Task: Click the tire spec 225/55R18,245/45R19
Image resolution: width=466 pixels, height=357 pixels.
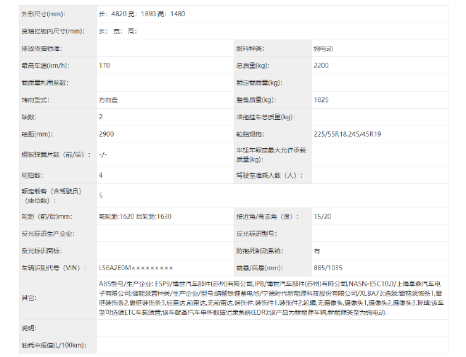Action: click(347, 134)
